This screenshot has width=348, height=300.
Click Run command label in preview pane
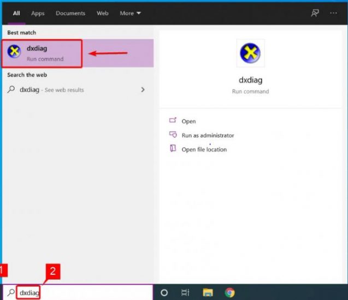click(250, 92)
